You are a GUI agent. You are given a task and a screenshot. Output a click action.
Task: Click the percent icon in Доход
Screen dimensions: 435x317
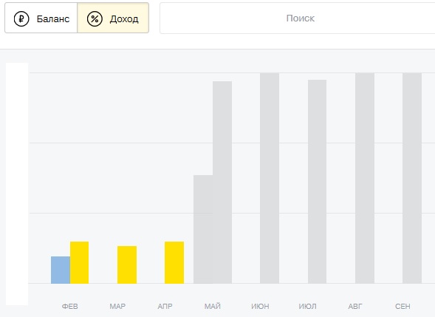(x=95, y=18)
